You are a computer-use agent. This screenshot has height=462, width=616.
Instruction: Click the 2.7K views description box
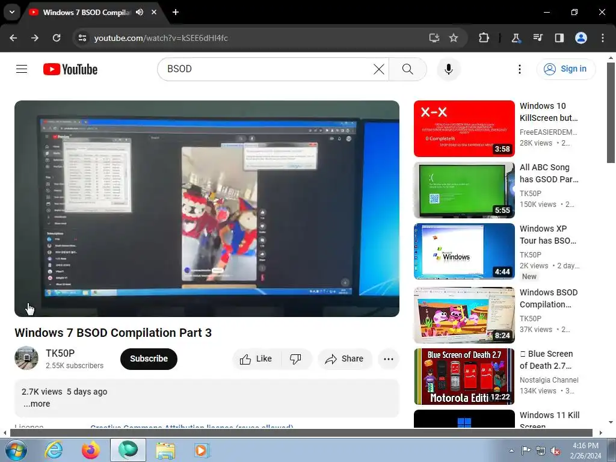207,398
